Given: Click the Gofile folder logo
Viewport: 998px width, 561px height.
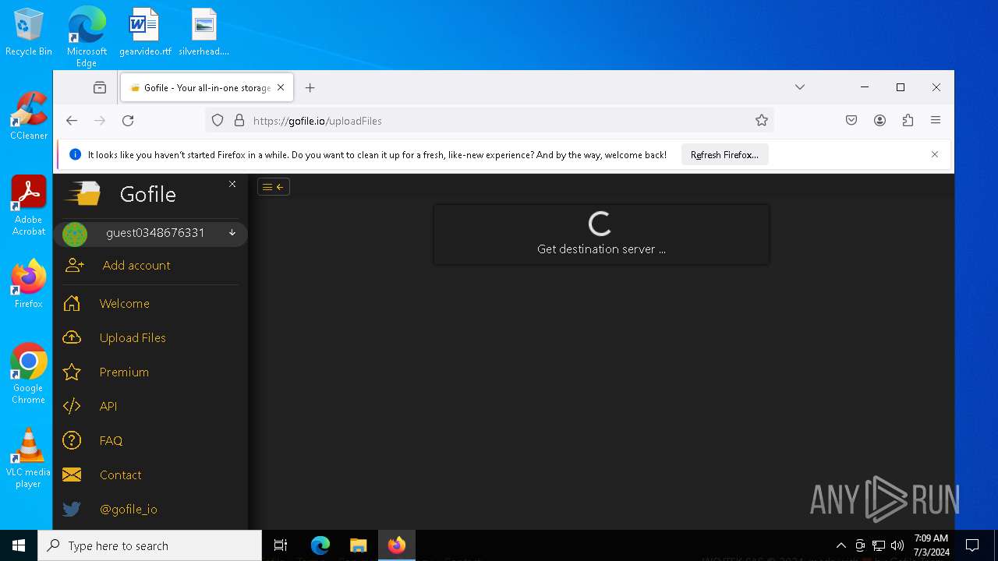Looking at the screenshot, I should click(83, 193).
